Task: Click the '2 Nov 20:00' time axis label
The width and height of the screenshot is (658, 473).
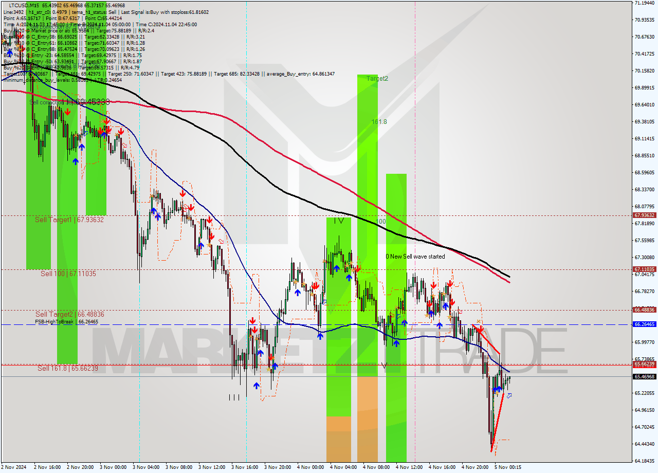Action: pyautogui.click(x=80, y=467)
